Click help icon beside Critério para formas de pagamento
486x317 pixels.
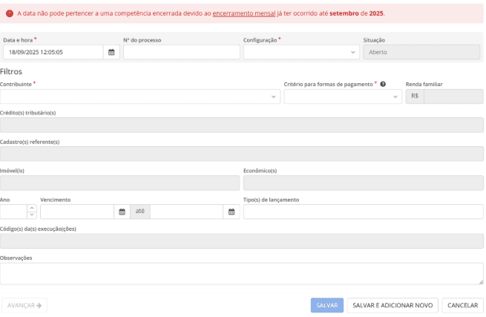tap(383, 84)
